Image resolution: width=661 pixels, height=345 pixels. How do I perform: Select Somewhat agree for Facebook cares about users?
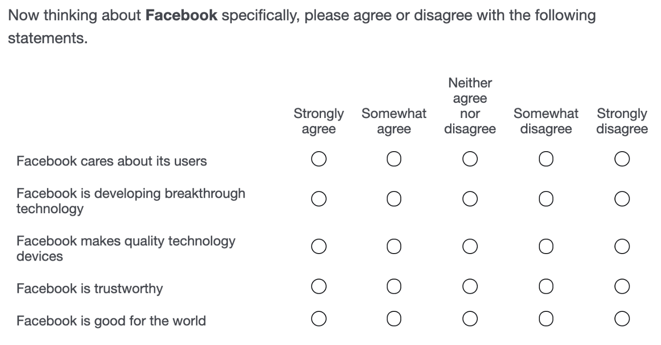coord(394,159)
